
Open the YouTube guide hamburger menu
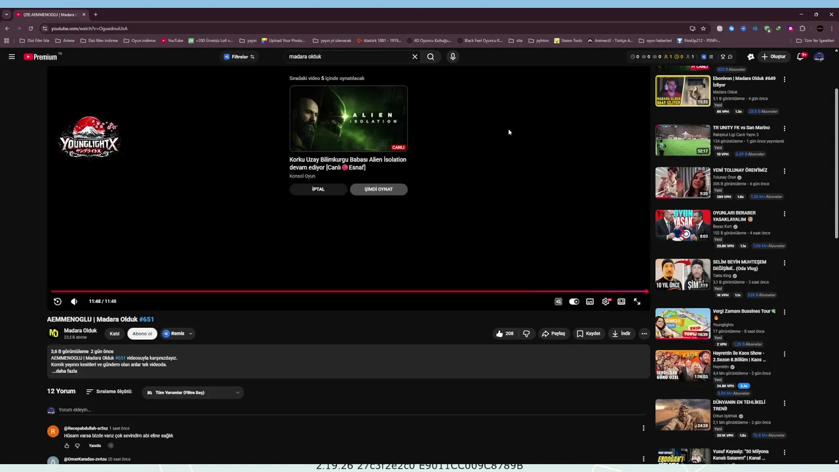coord(12,57)
